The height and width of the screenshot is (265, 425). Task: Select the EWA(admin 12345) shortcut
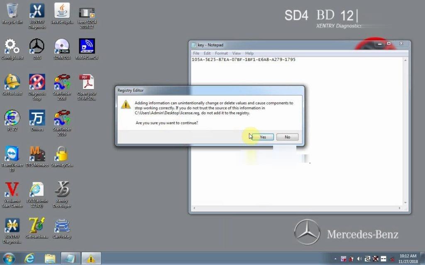pos(37,195)
